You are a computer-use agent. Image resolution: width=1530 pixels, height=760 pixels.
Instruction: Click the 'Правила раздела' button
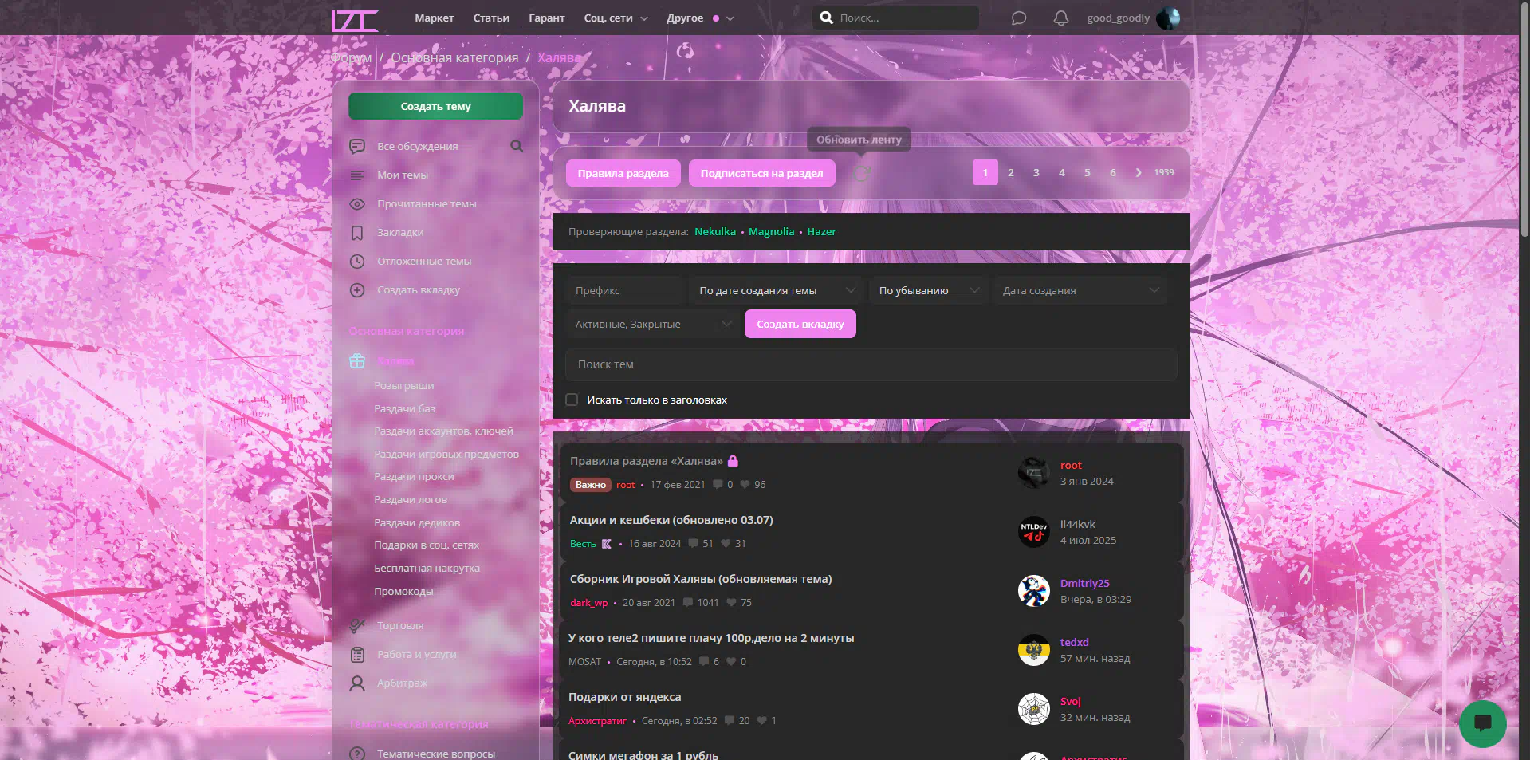pyautogui.click(x=623, y=173)
